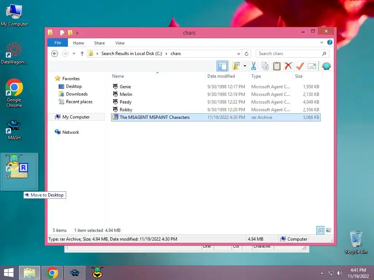Open Favorites in the navigation pane
374x280 pixels.
point(67,79)
